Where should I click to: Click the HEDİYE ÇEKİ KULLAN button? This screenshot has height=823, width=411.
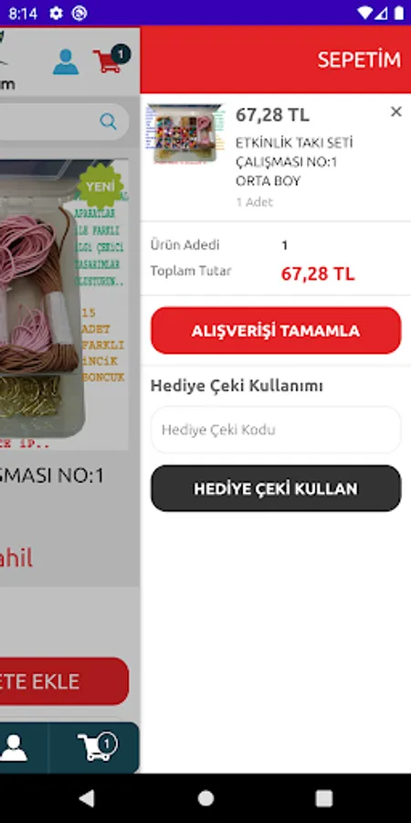pos(276,488)
